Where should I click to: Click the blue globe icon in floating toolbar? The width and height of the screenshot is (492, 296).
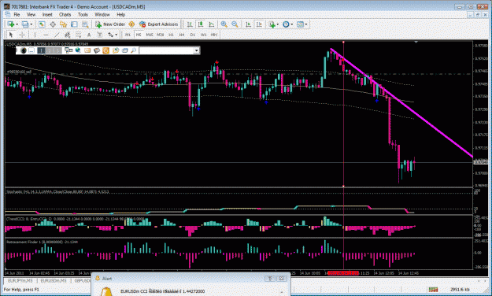pos(78,50)
